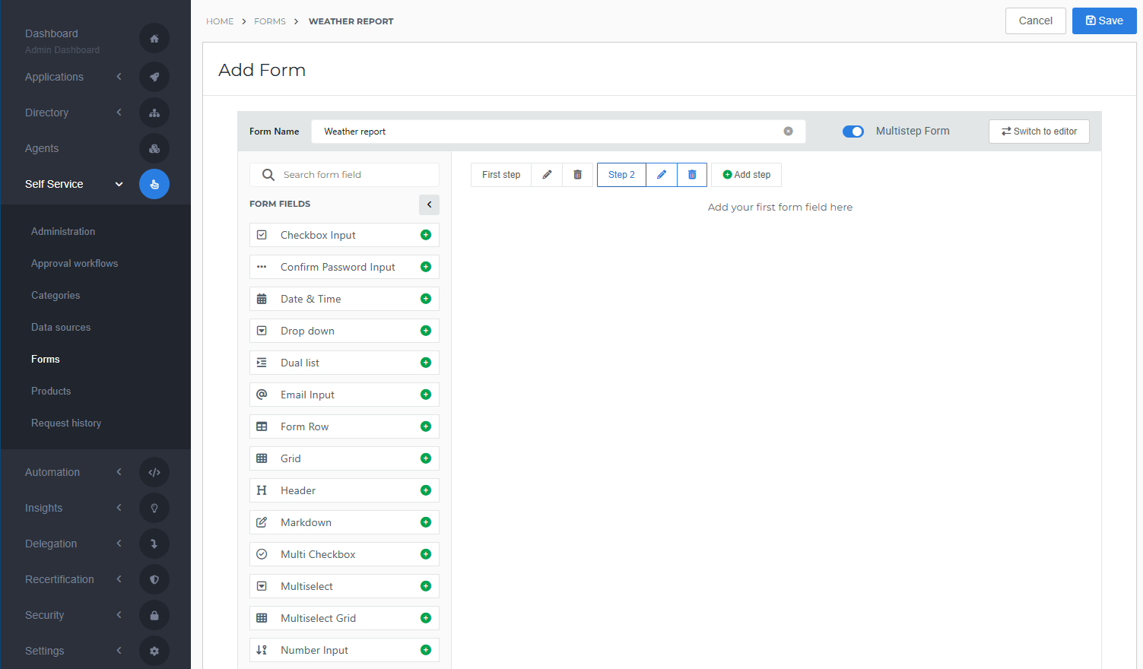
Task: Save the Weather report form
Action: coord(1103,21)
